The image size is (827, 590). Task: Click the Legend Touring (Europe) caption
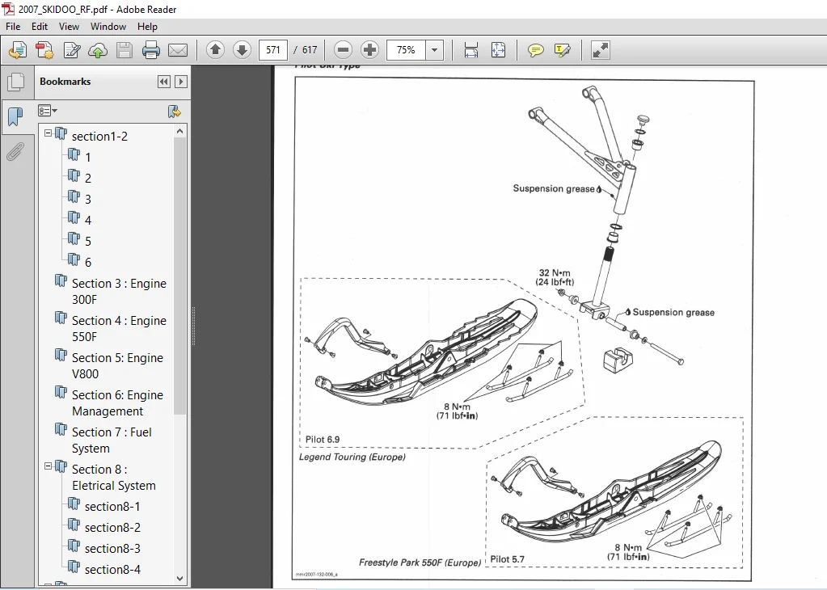click(x=352, y=457)
